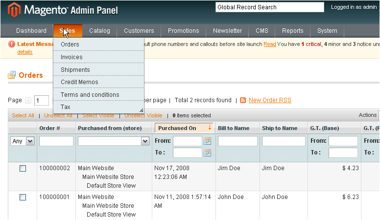This screenshot has width=380, height=220.
Task: Expand the Purchased from store dropdown
Action: click(x=145, y=141)
